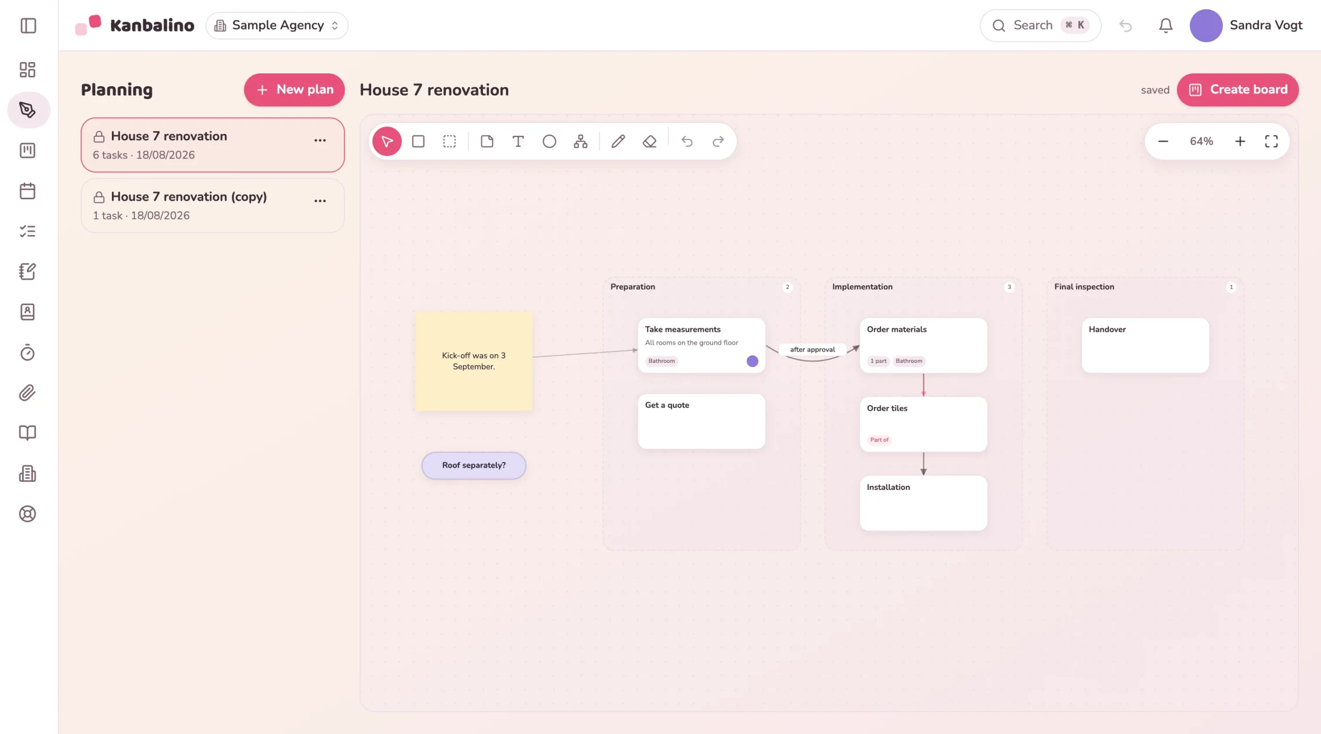This screenshot has width=1321, height=734.
Task: Click the New plan button
Action: pyautogui.click(x=294, y=89)
